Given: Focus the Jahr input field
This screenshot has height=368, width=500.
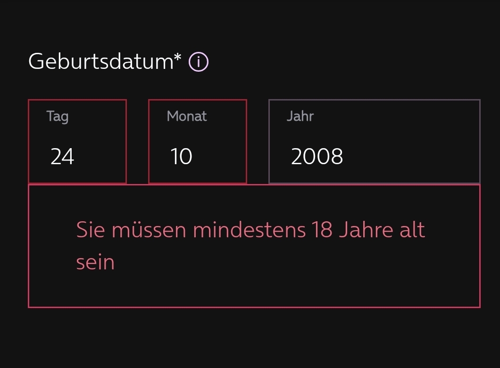Looking at the screenshot, I should (x=375, y=141).
